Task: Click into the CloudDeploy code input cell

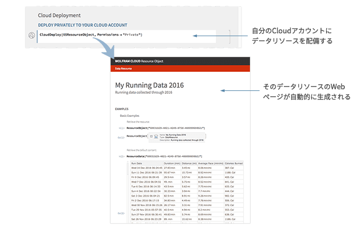Action: pyautogui.click(x=126, y=36)
